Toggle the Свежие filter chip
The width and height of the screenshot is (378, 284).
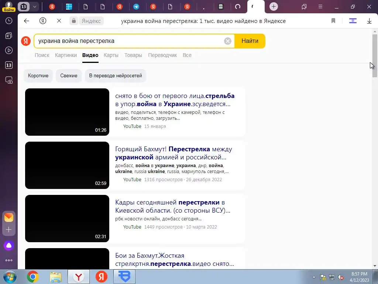pos(69,75)
